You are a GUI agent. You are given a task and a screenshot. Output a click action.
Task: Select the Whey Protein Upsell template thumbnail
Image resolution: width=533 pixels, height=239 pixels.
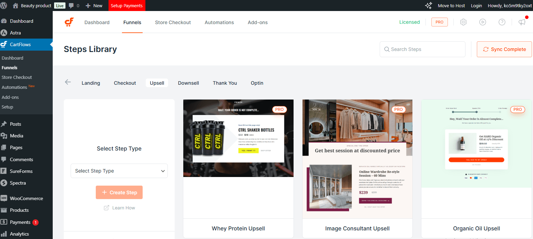(238, 138)
